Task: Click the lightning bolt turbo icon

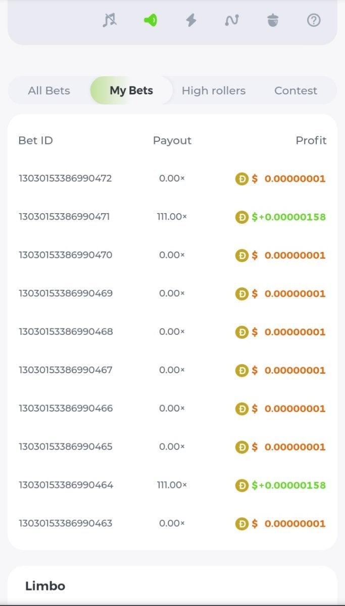Action: pos(191,20)
